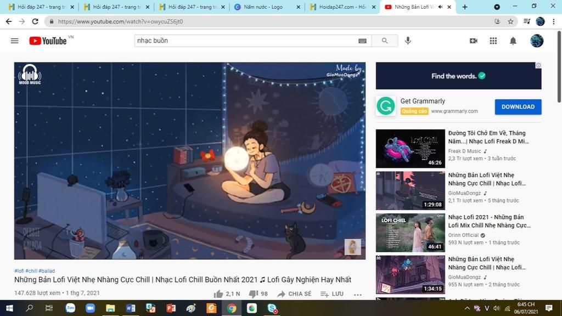
Task: Click the #ballad hashtag
Action: pyautogui.click(x=47, y=271)
